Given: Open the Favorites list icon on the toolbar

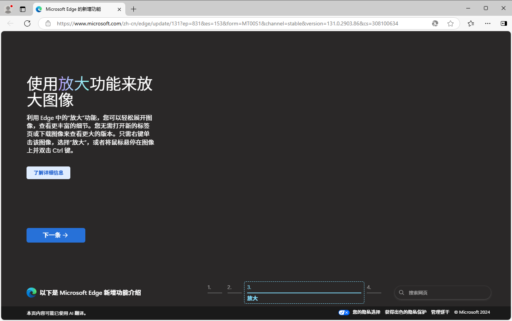Looking at the screenshot, I should pyautogui.click(x=471, y=23).
